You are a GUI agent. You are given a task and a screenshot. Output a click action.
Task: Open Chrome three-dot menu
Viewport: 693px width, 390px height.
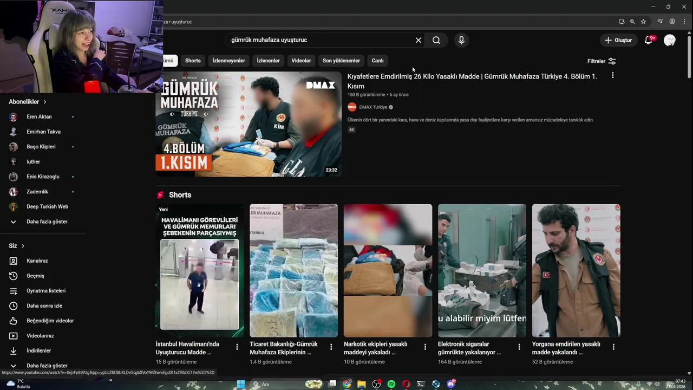[x=684, y=22]
